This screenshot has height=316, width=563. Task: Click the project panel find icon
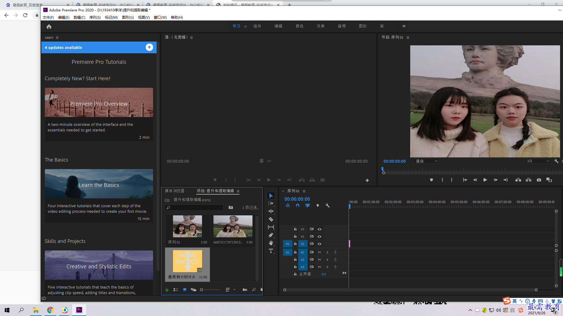coord(254,290)
